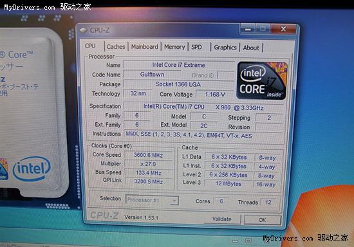
Task: Click the Level 3 '16-way' field
Action: pos(266,185)
